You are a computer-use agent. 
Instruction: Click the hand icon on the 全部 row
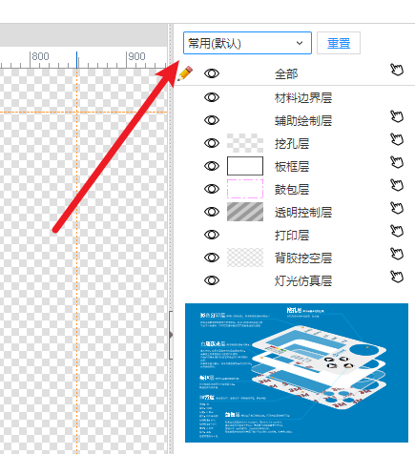tap(397, 70)
